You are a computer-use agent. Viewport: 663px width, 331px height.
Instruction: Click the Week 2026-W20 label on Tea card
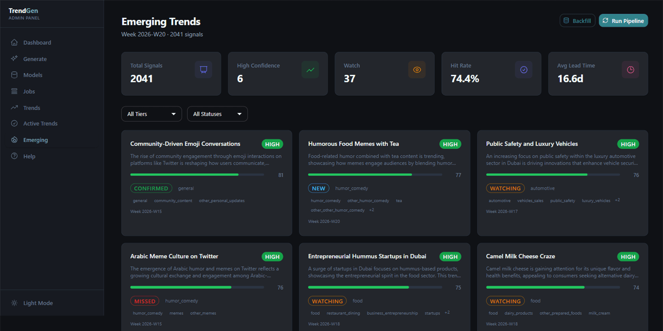point(324,221)
